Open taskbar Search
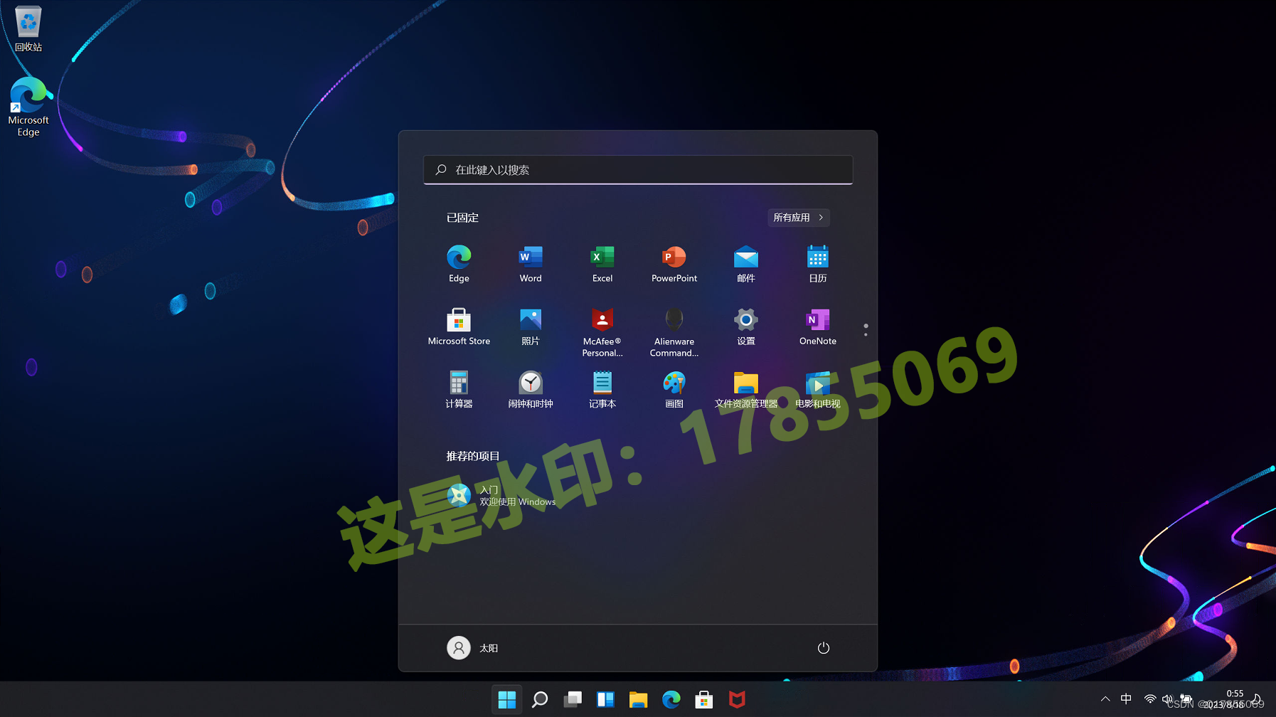Image resolution: width=1276 pixels, height=717 pixels. click(x=540, y=700)
